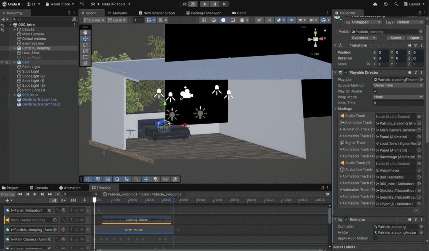Select the Rotate tool in Scene overlay
This screenshot has height=251, width=429.
tap(85, 45)
